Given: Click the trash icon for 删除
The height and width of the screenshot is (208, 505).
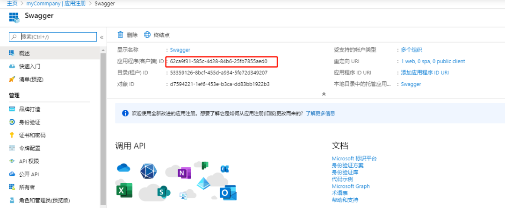Looking at the screenshot, I should pyautogui.click(x=121, y=35).
